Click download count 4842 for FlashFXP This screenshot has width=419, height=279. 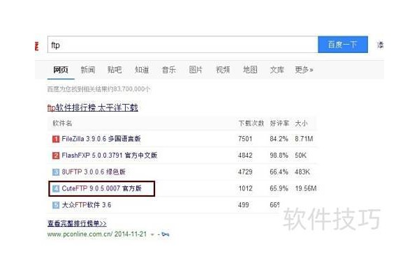[x=245, y=156]
